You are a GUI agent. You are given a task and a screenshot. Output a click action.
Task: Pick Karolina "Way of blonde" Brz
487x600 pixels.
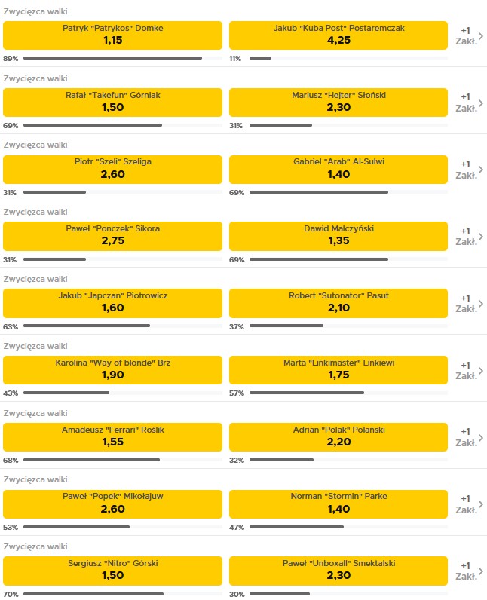(113, 369)
